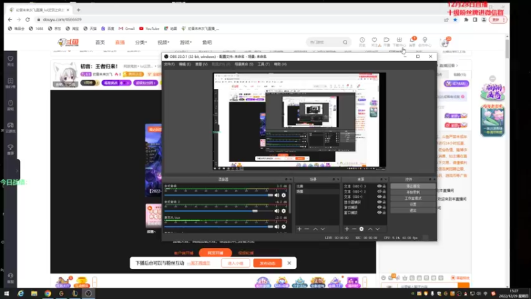Image resolution: width=531 pixels, height=299 pixels.
Task: Open the message bell icon in header
Action: pyautogui.click(x=412, y=41)
